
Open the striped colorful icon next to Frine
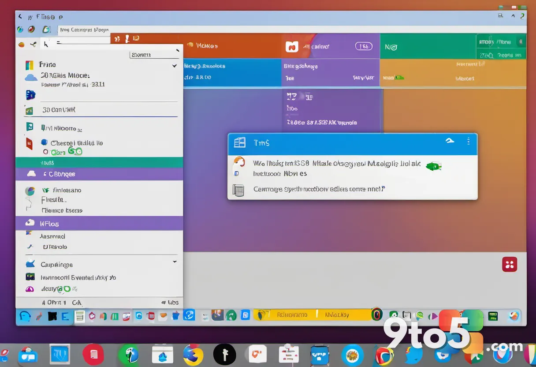[30, 65]
